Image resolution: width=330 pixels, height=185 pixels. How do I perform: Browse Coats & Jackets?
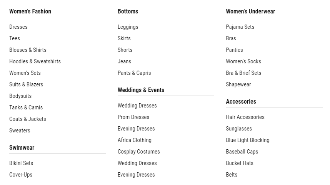[28, 119]
